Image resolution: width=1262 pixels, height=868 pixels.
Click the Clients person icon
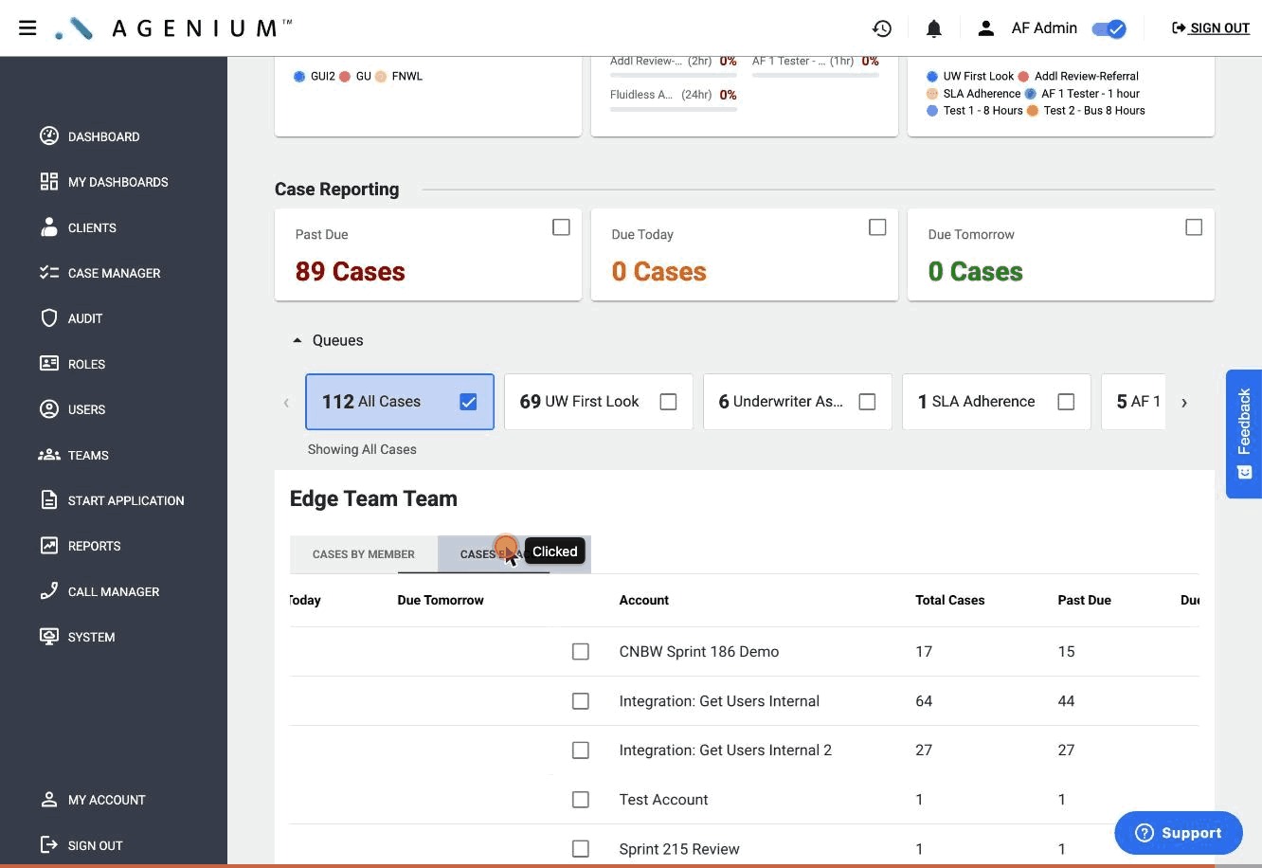pyautogui.click(x=49, y=226)
